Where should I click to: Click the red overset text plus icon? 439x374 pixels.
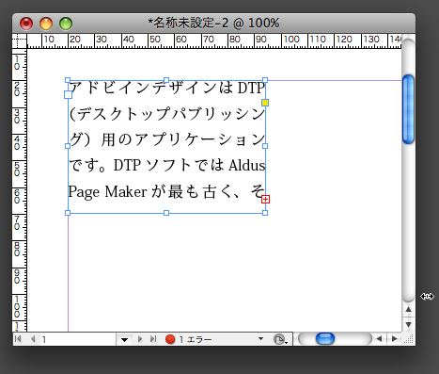(265, 199)
